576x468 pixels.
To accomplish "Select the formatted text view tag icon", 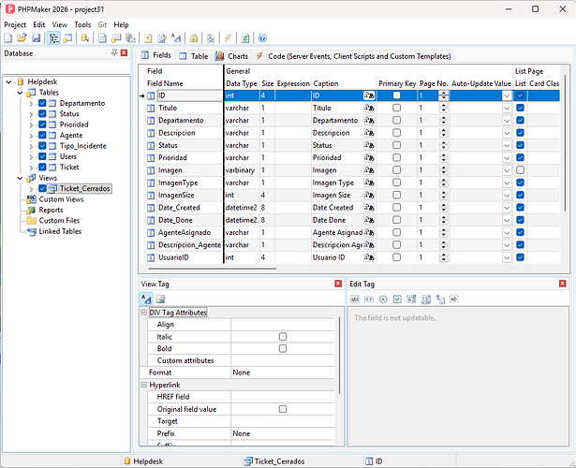I will (x=146, y=300).
